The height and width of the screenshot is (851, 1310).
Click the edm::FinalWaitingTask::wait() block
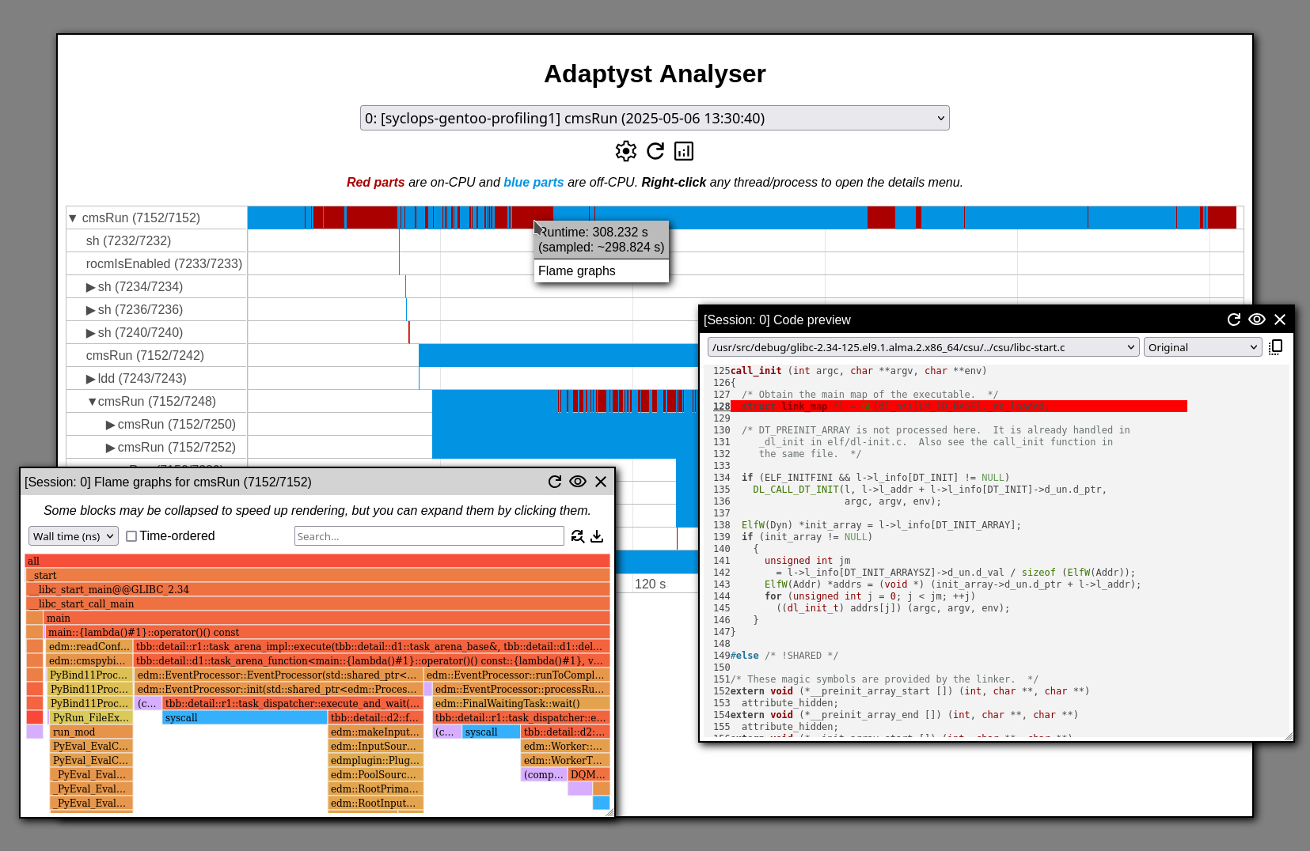[522, 703]
